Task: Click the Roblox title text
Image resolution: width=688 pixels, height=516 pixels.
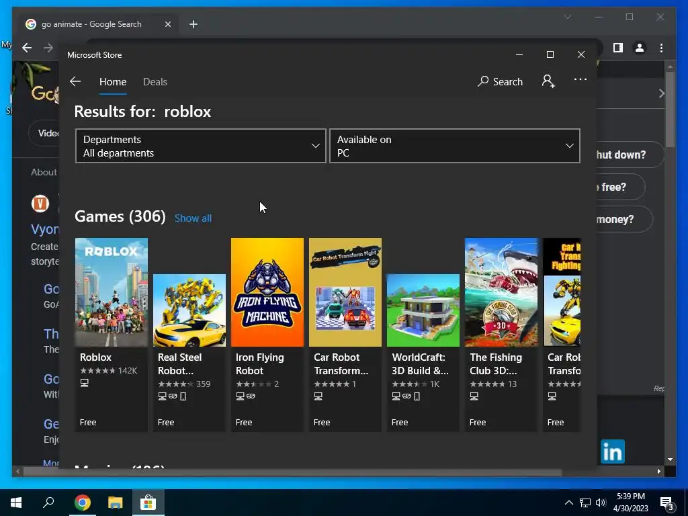Action: tap(95, 357)
